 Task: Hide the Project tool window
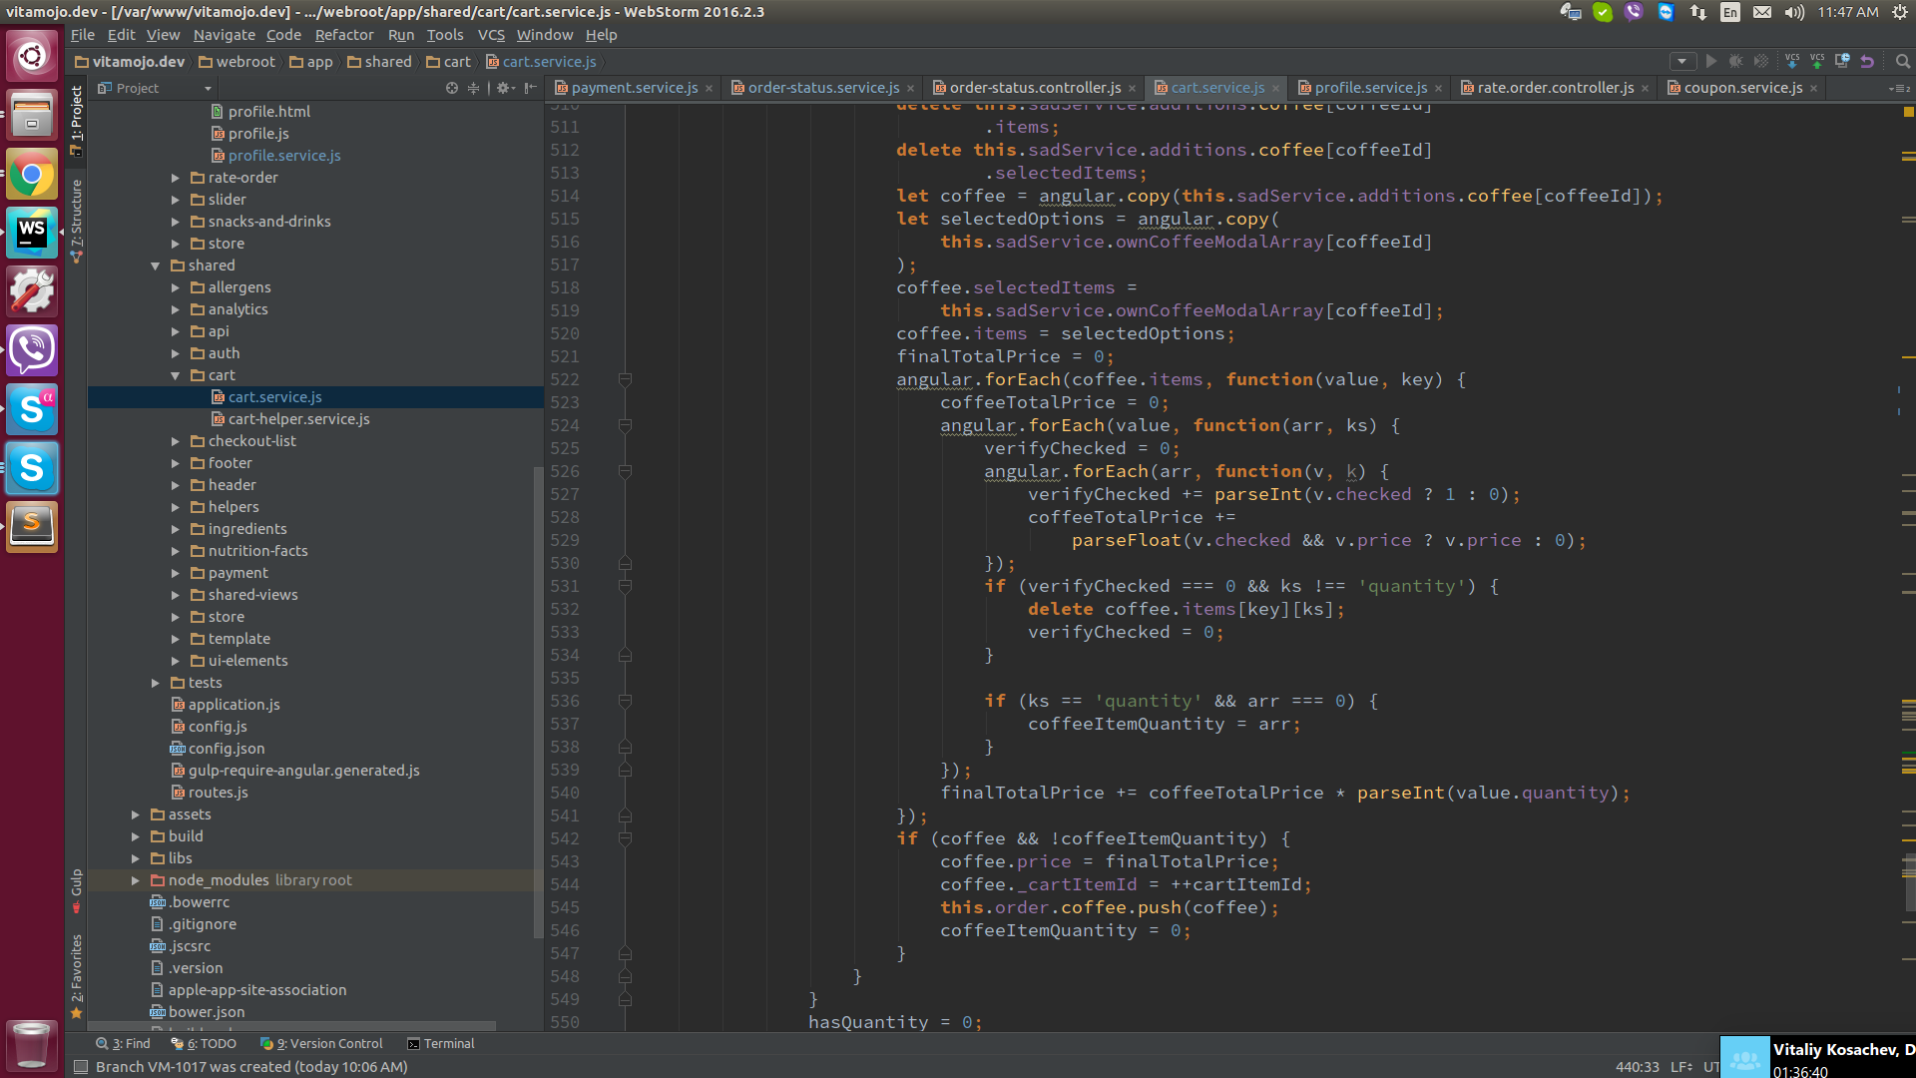(531, 88)
